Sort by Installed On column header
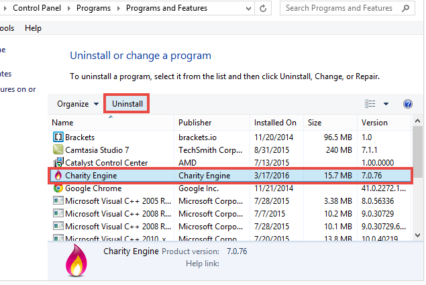The width and height of the screenshot is (426, 285). [276, 123]
